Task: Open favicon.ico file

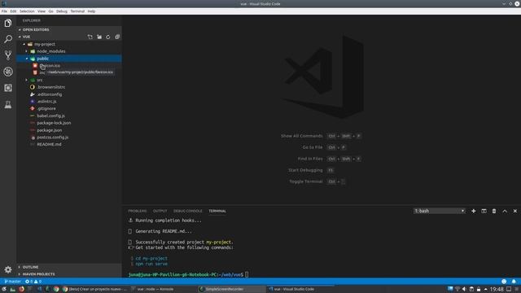Action: coord(69,66)
